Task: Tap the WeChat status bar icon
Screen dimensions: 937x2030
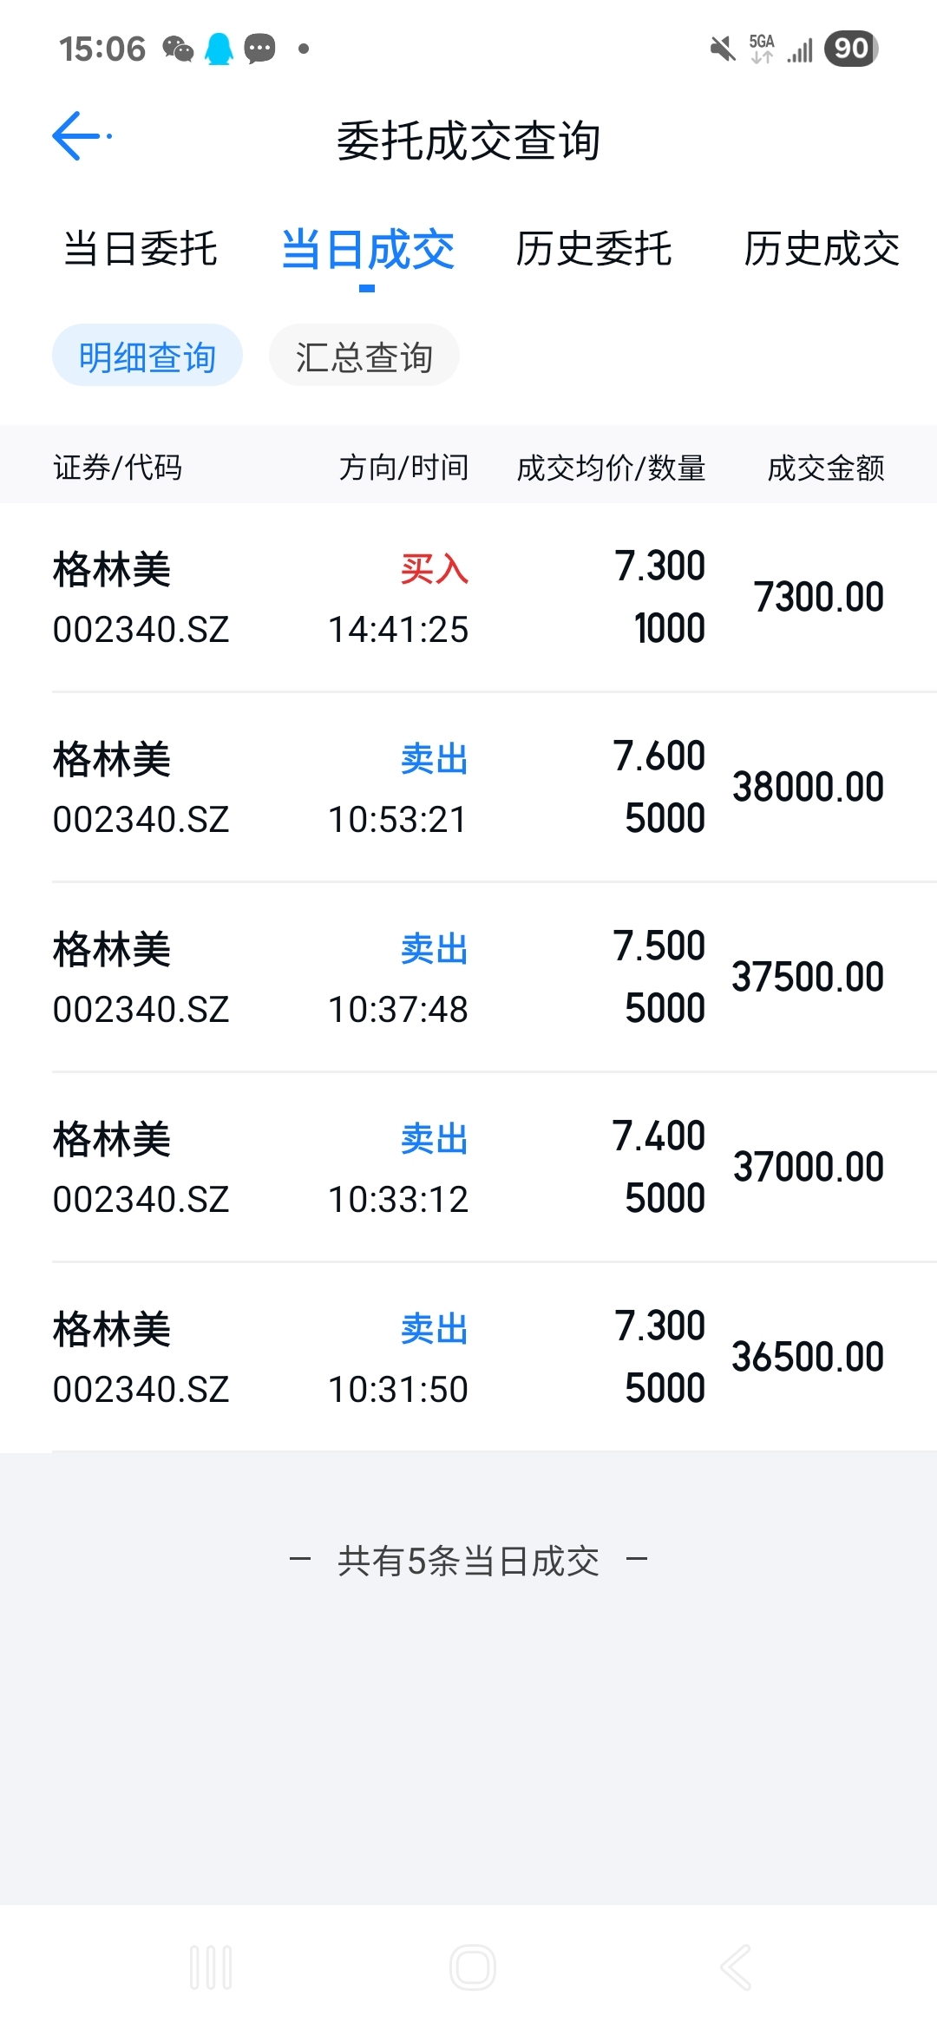Action: (179, 49)
